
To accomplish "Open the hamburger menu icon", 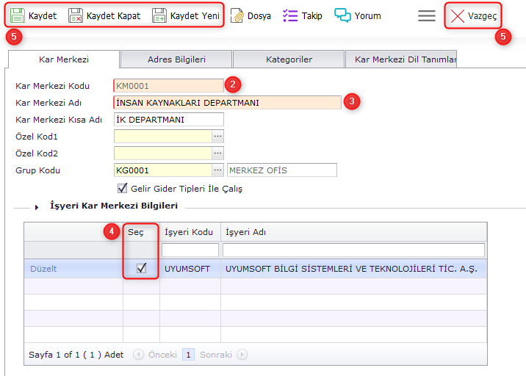I will 427,15.
